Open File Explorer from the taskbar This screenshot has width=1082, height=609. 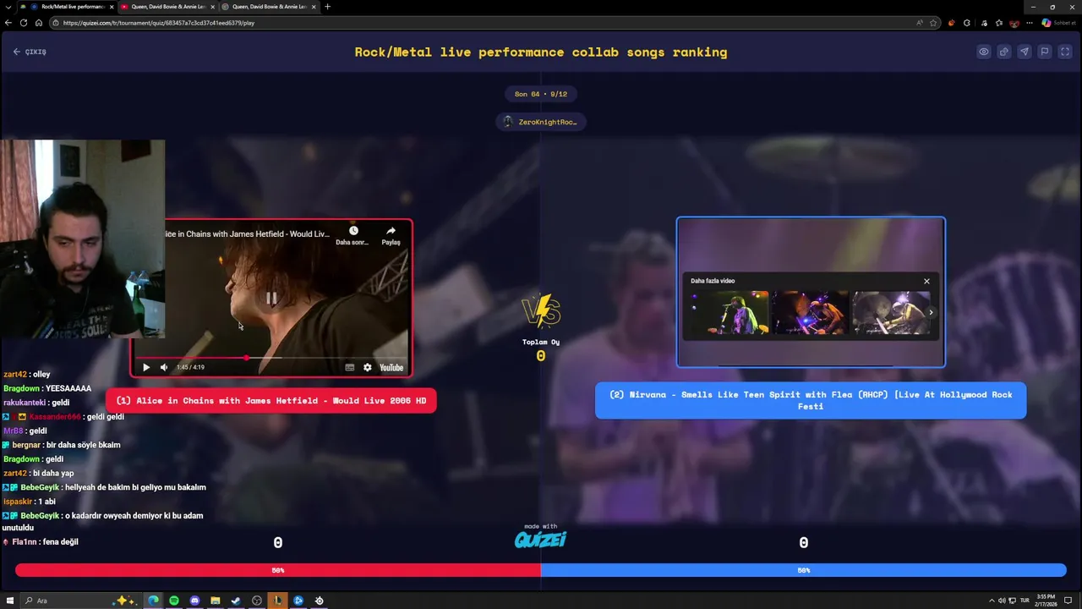point(216,601)
